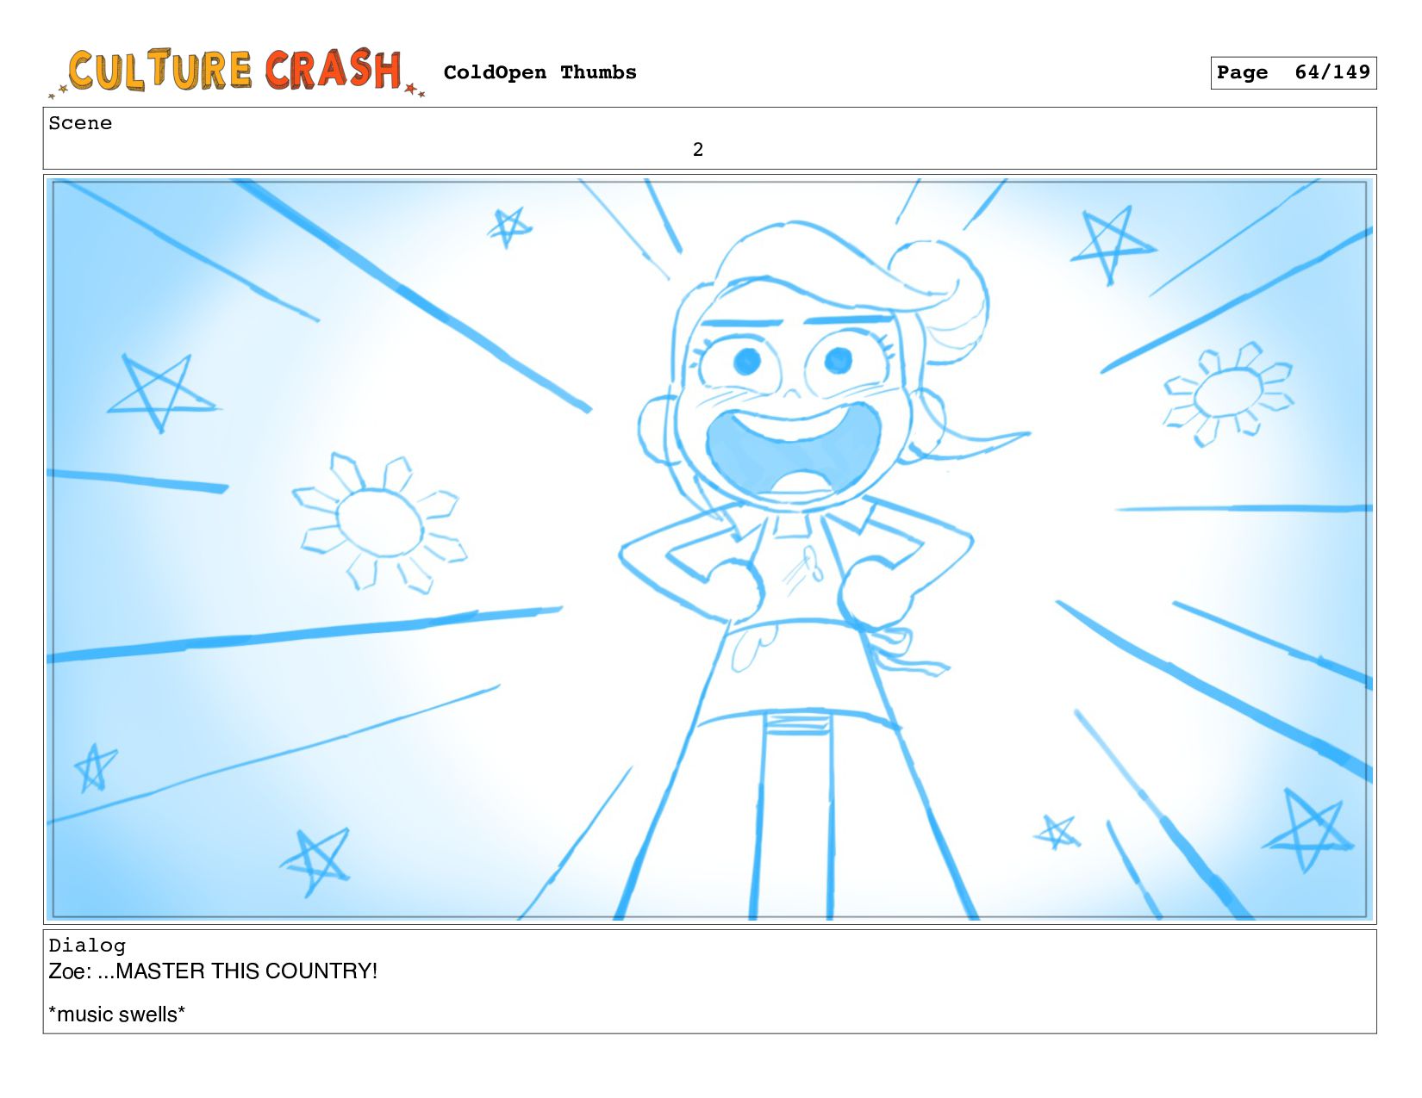Click the large sun doodle on left

[x=379, y=523]
